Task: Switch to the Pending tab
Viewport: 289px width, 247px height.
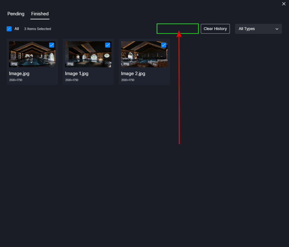Action: click(16, 14)
